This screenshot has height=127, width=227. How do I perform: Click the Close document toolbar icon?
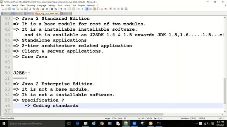17,9
